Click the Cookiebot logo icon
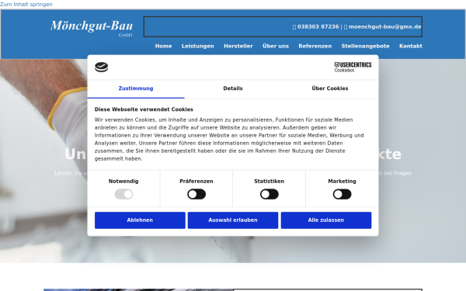 tap(101, 67)
